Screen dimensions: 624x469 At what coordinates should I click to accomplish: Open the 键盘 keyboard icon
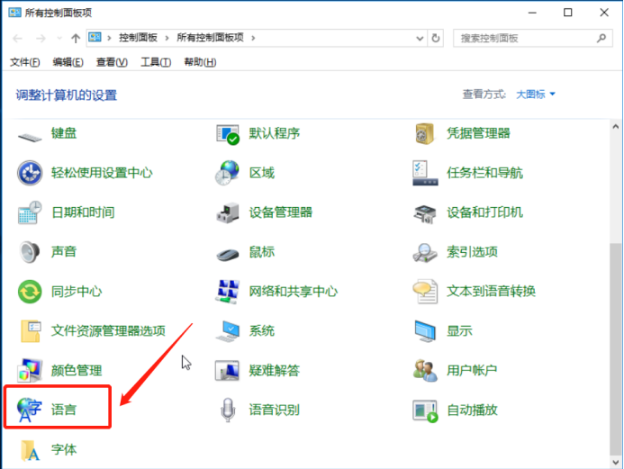30,137
